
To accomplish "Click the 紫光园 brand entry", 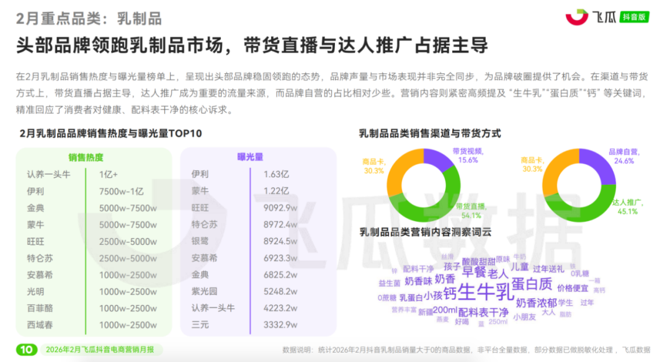I will pyautogui.click(x=204, y=291).
